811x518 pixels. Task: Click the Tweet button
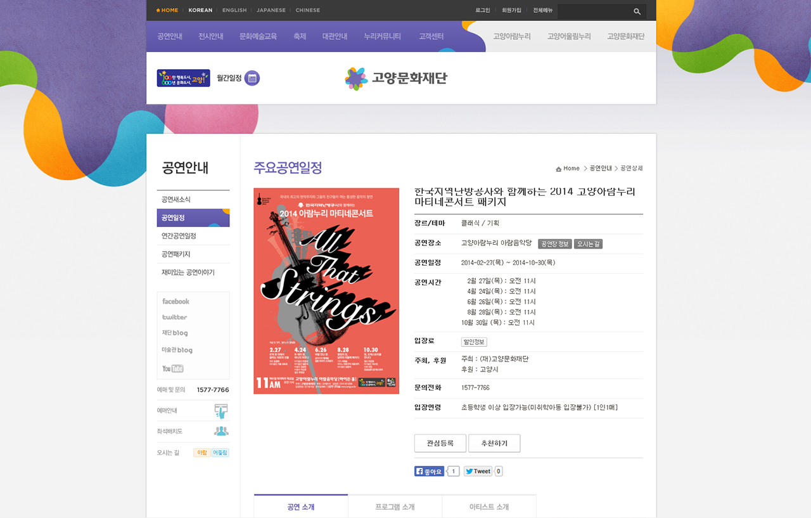pos(478,471)
